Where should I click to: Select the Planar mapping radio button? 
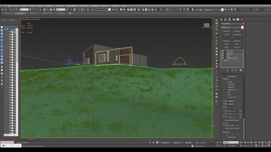pos(226,82)
